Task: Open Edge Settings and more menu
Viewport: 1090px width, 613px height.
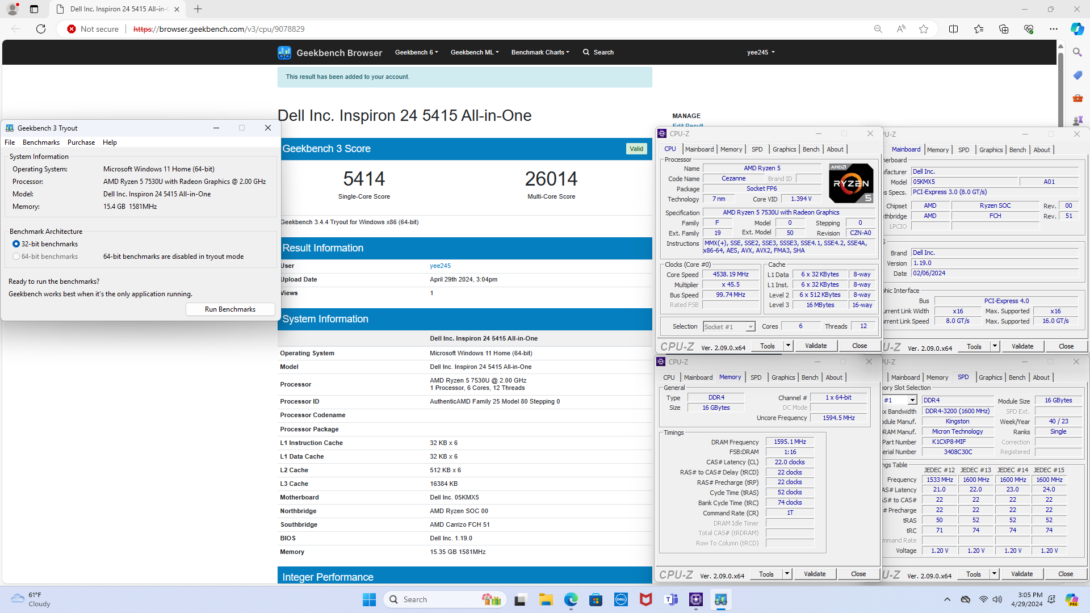Action: (x=1053, y=29)
